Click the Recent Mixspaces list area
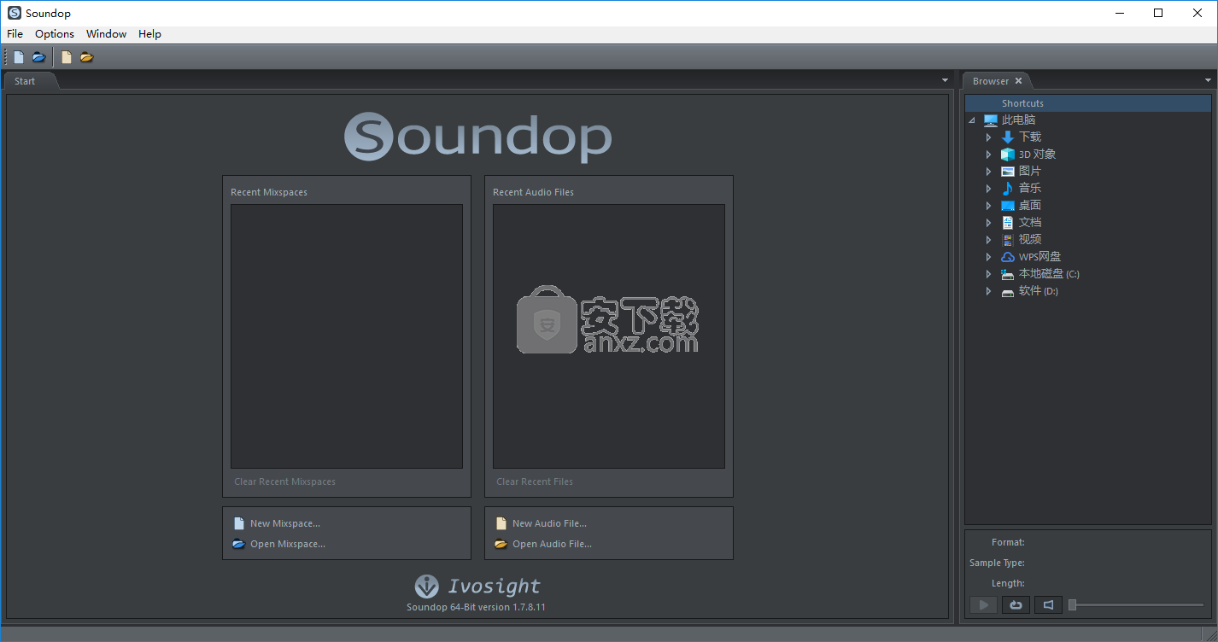The image size is (1218, 642). (347, 336)
